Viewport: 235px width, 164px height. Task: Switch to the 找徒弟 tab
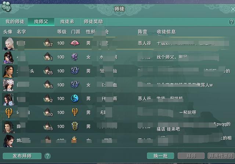(x=67, y=22)
